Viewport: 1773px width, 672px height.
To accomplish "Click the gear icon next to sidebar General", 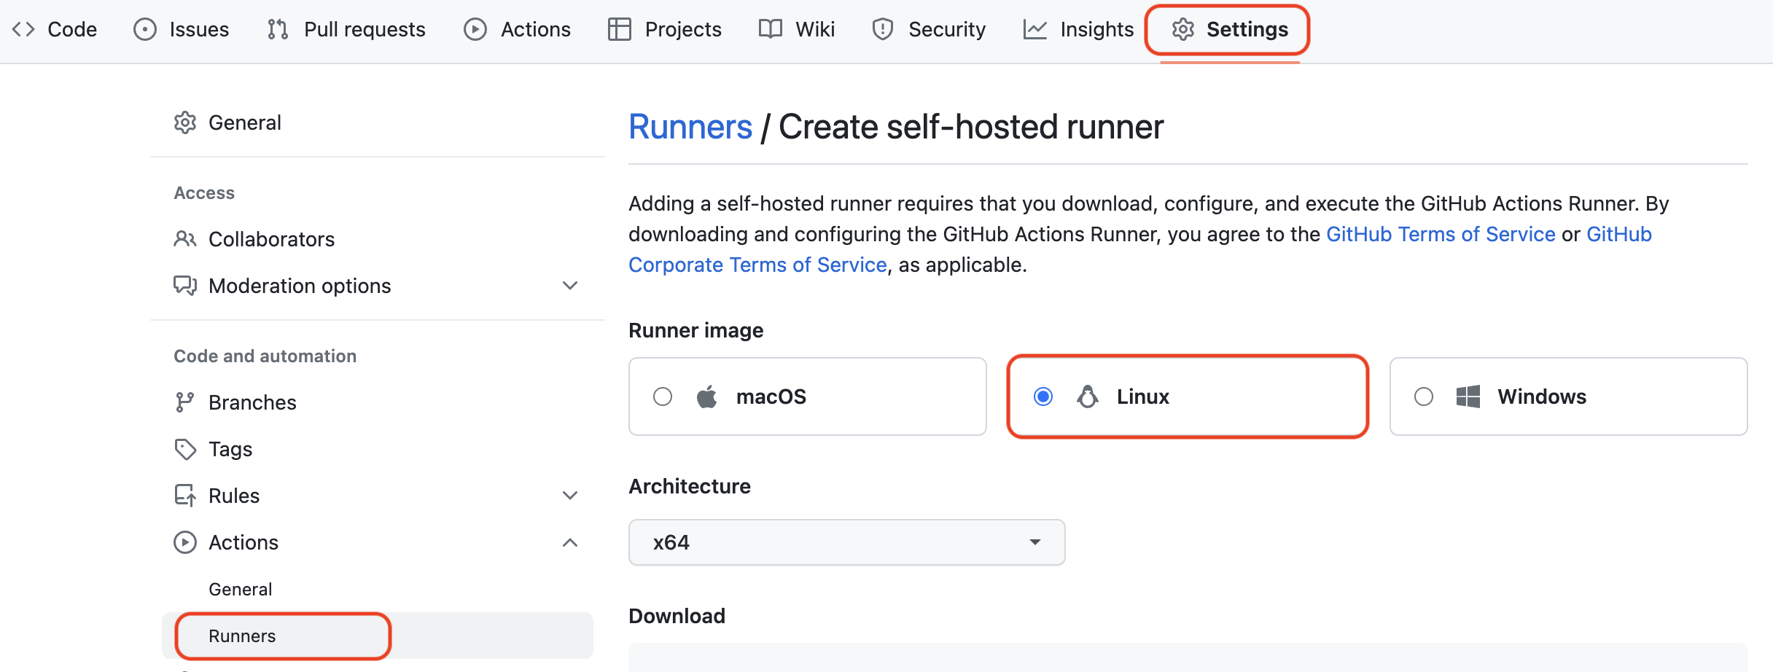I will tap(185, 122).
